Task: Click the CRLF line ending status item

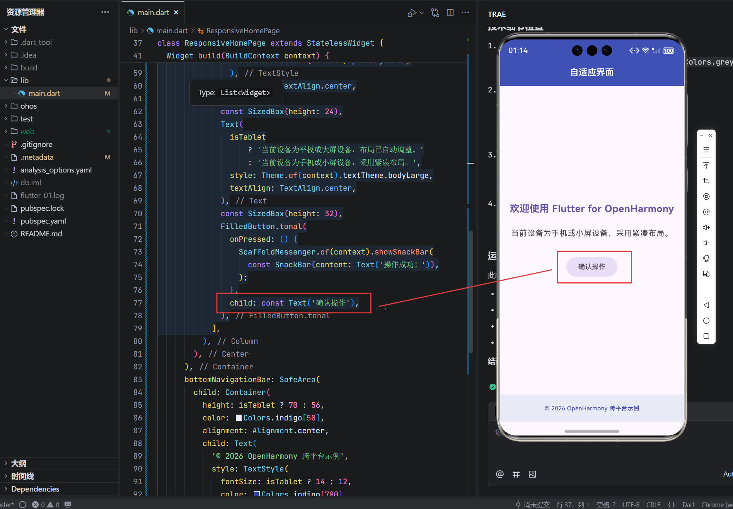Action: coord(653,504)
